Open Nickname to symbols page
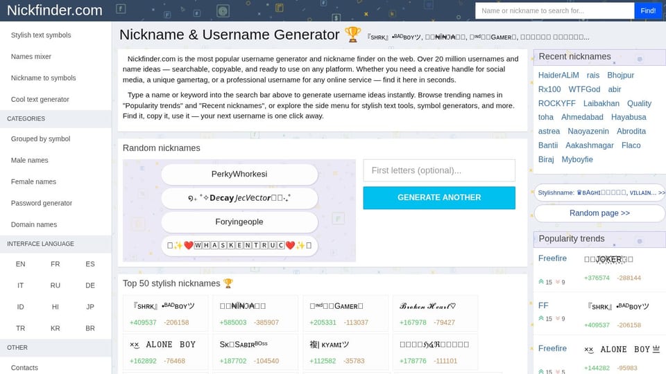Screen dimensions: 666x374 pyautogui.click(x=43, y=78)
